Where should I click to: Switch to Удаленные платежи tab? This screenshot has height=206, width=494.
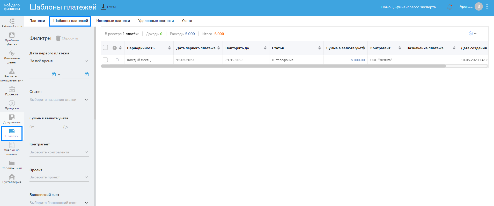tap(156, 21)
